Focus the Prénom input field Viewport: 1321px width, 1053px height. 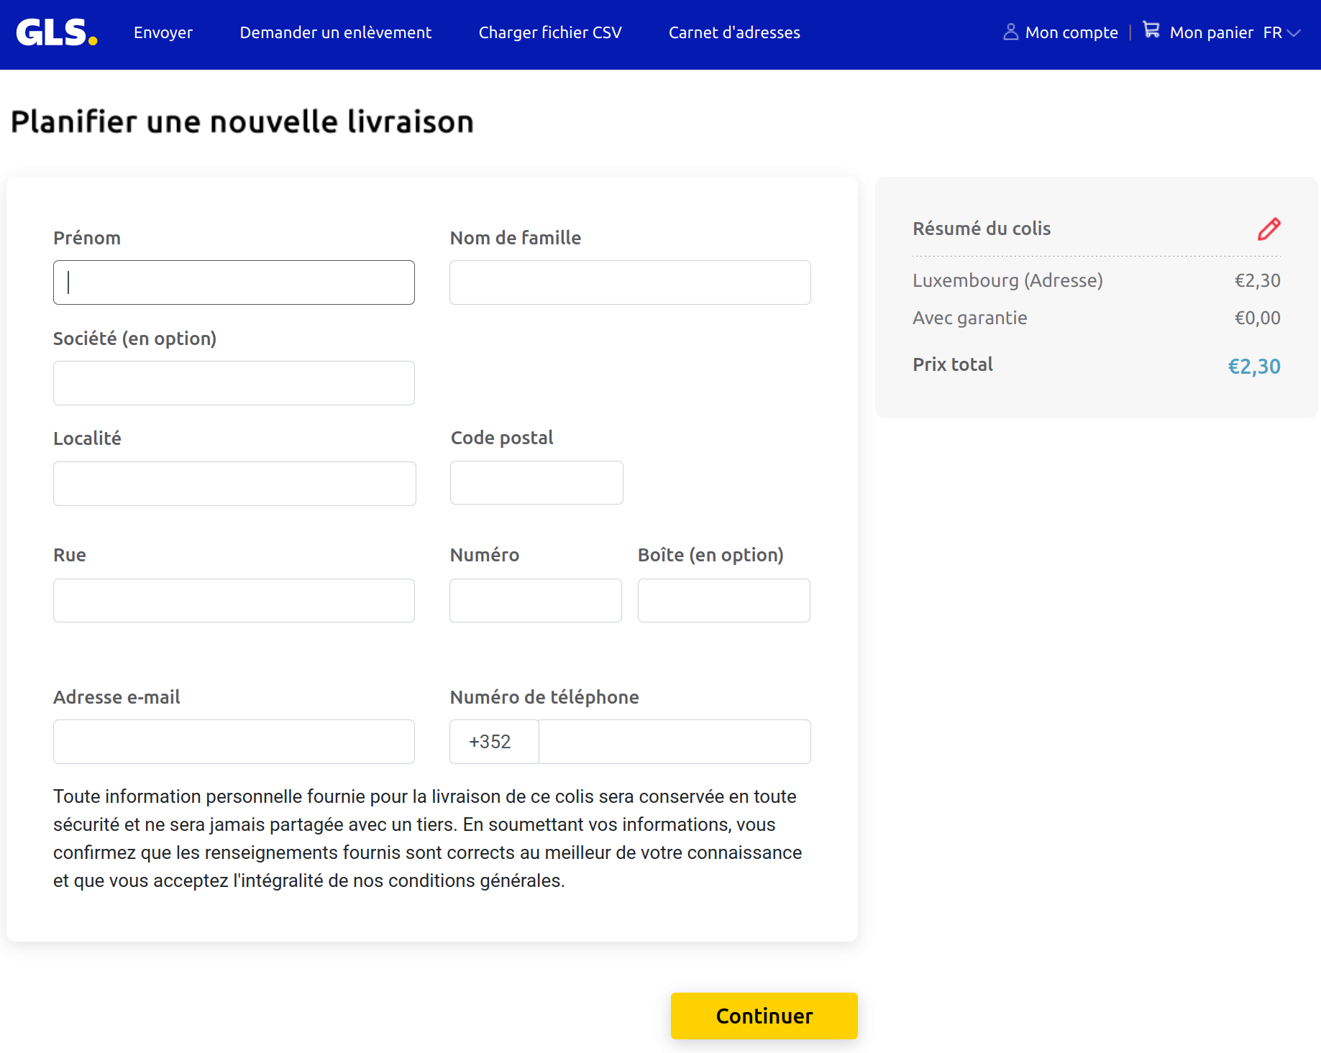[234, 282]
